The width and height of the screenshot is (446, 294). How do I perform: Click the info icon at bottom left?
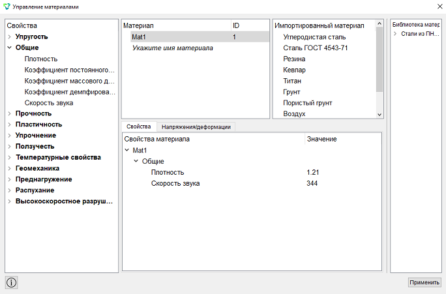[11, 283]
